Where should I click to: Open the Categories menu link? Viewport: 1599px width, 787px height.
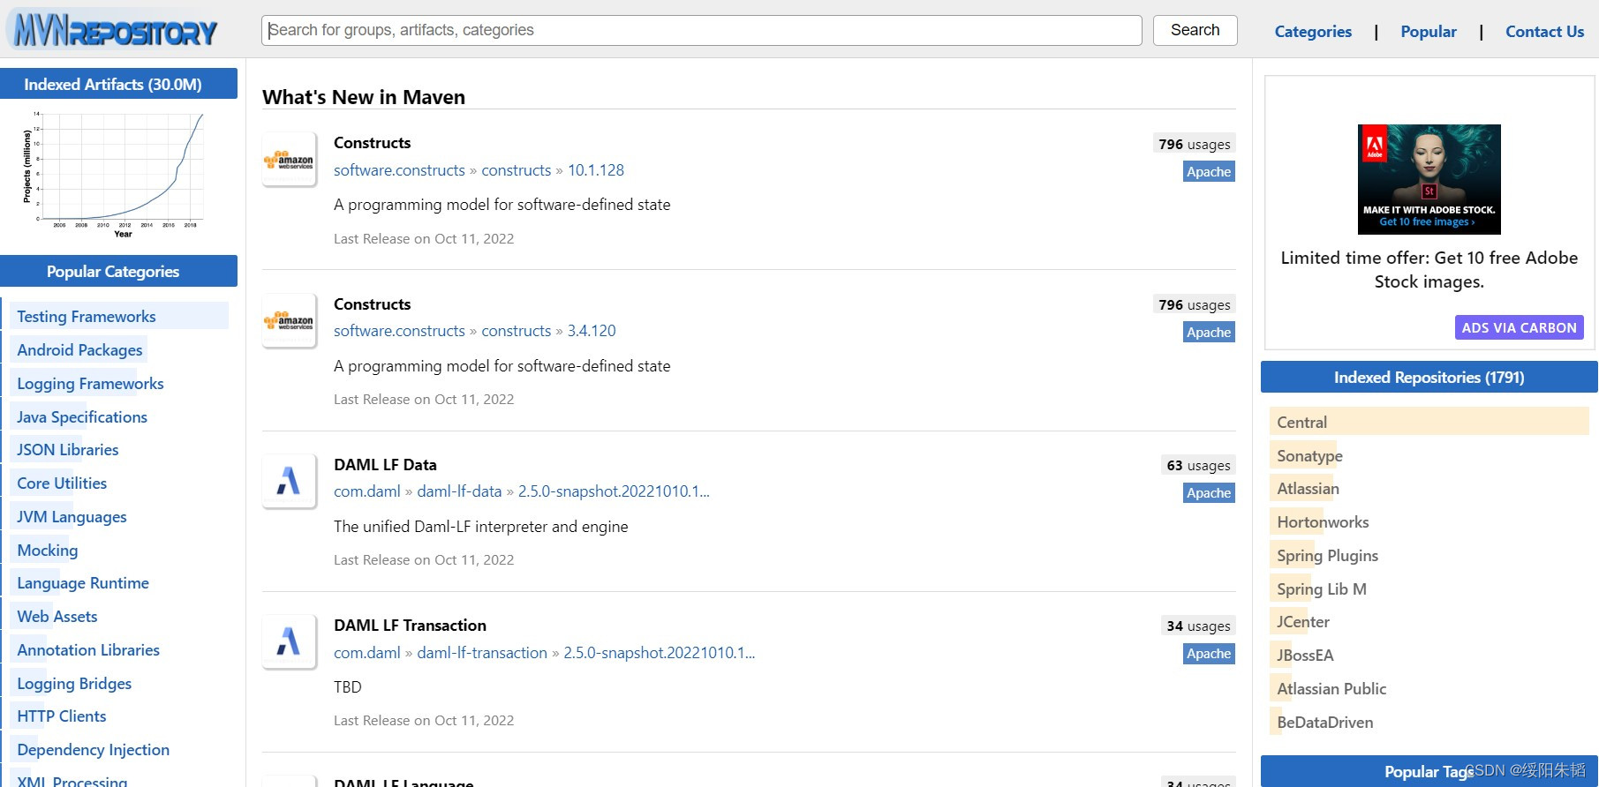(x=1313, y=32)
